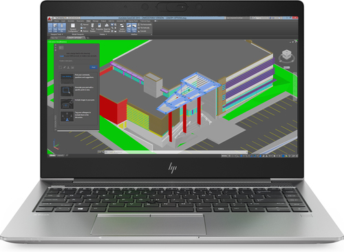The height and width of the screenshot is (252, 344).
Task: Click the plus new drawing tab button
Action: pos(88,38)
